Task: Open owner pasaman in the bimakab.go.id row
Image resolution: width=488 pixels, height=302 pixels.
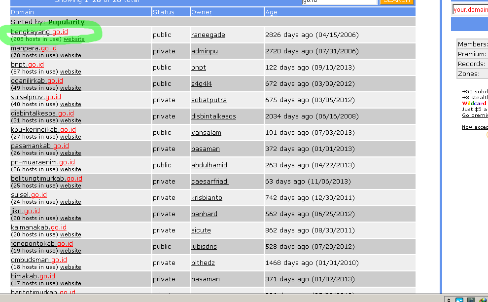Action: pyautogui.click(x=206, y=279)
